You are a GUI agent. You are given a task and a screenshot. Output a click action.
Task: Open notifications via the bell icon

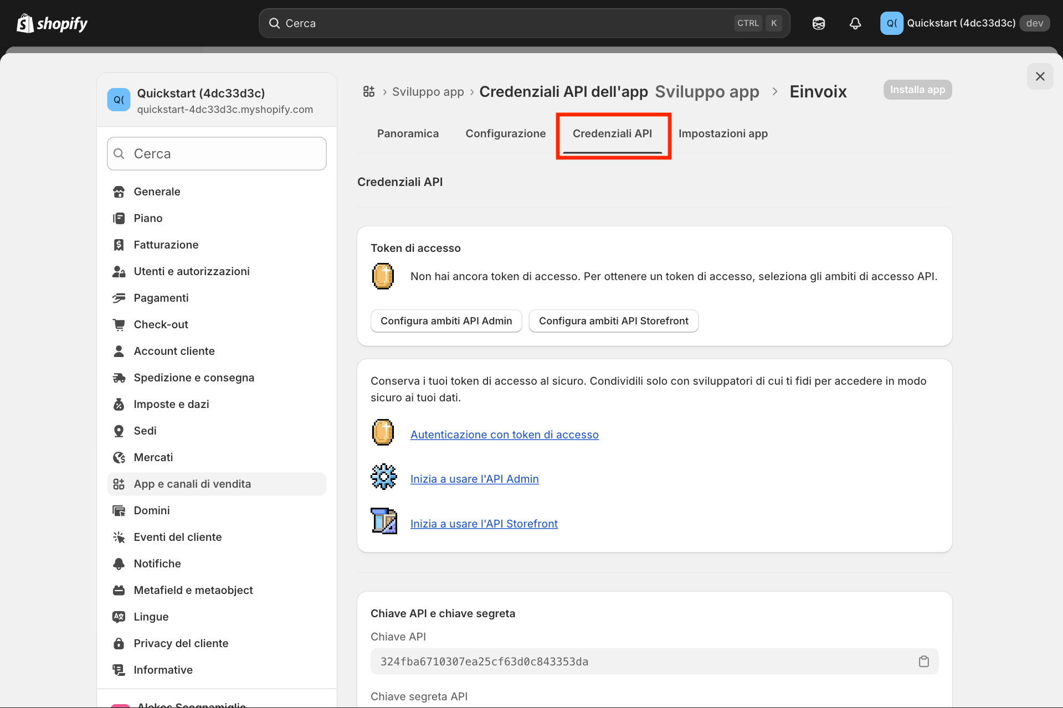(855, 23)
